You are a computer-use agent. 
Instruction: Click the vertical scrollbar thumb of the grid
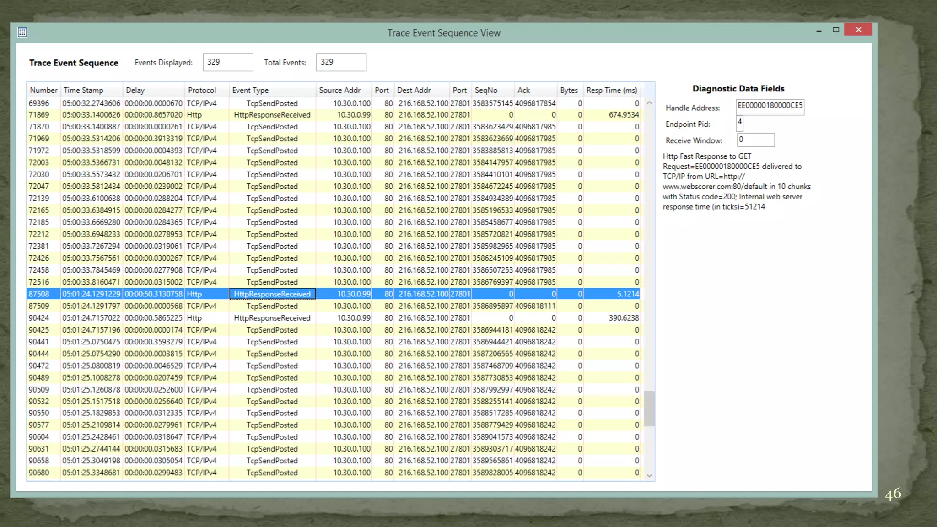coord(649,408)
